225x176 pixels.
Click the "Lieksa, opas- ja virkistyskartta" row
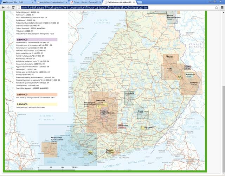point(33,72)
